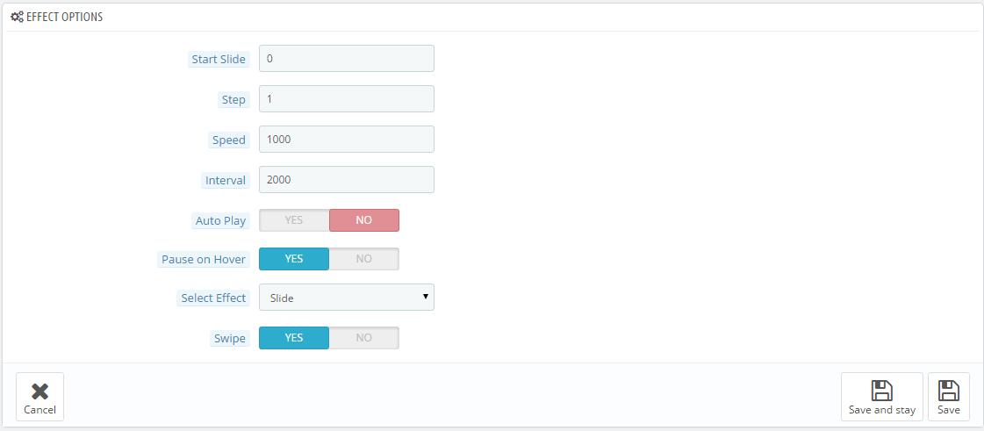Screen dimensions: 984x431
Task: Click the Pause on Hover label
Action: (204, 259)
